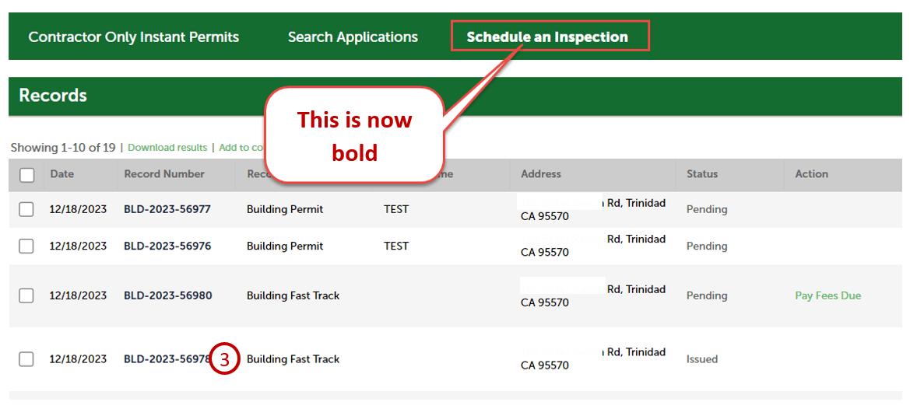The width and height of the screenshot is (917, 409).
Task: Open issued record BLD-2023-56978
Action: (165, 359)
